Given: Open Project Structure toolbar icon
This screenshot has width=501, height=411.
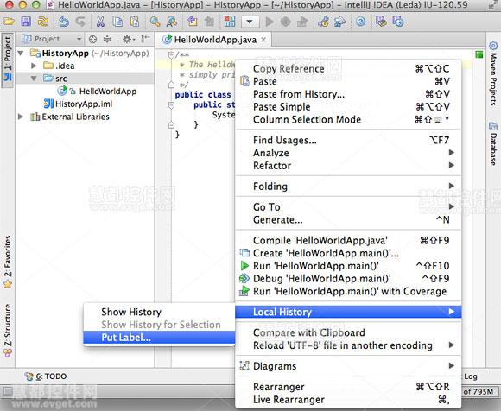Looking at the screenshot, I should click(339, 22).
